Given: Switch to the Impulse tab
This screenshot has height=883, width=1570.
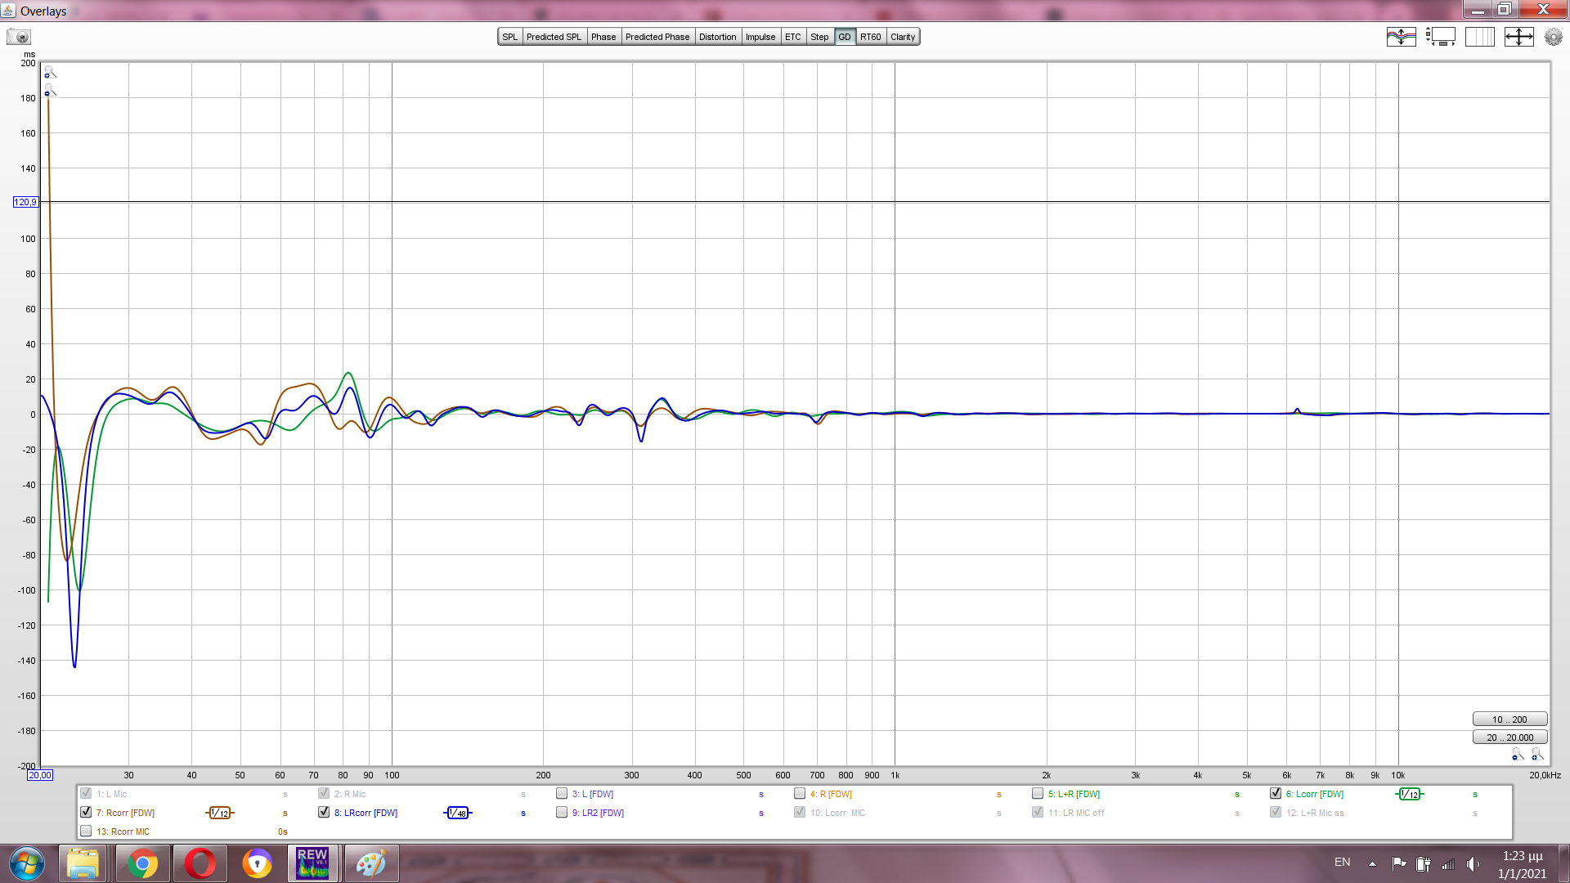Looking at the screenshot, I should [x=760, y=37].
